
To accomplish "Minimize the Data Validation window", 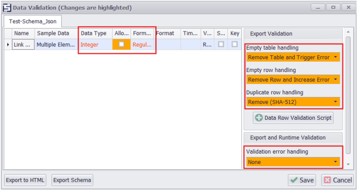I will (317, 7).
